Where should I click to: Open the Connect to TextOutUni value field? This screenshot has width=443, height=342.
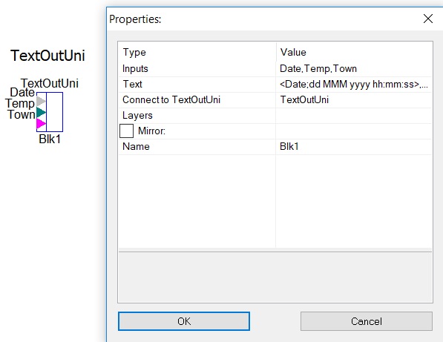(x=354, y=99)
